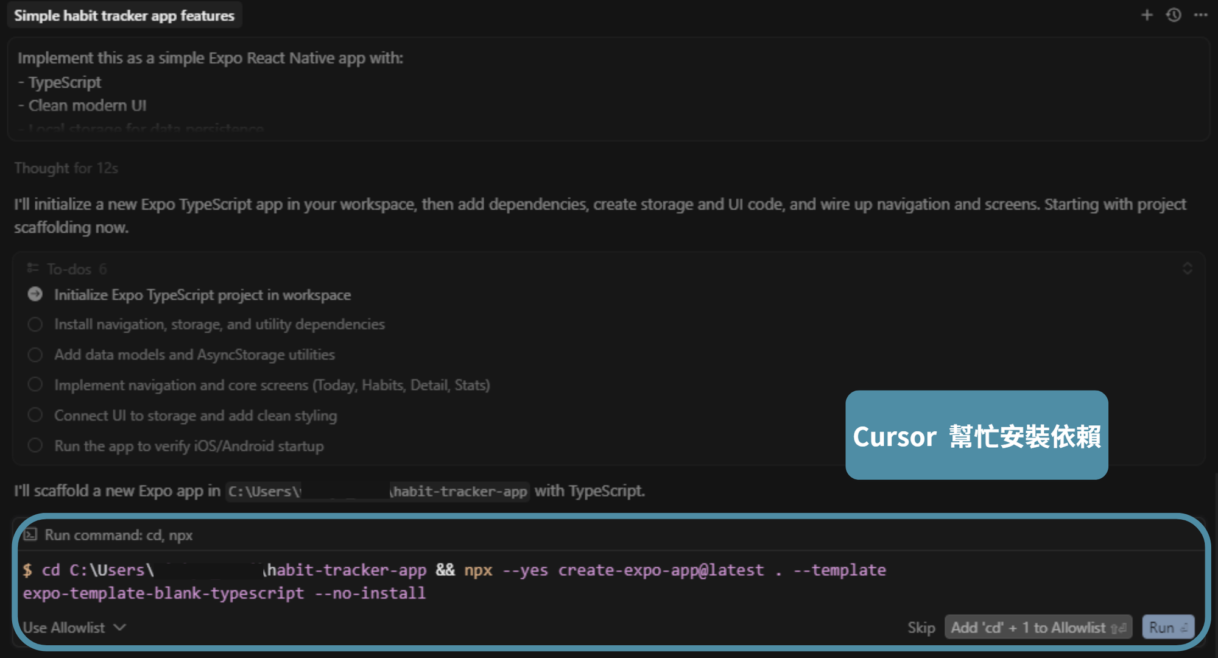Start a new chat with plus icon

click(x=1147, y=15)
